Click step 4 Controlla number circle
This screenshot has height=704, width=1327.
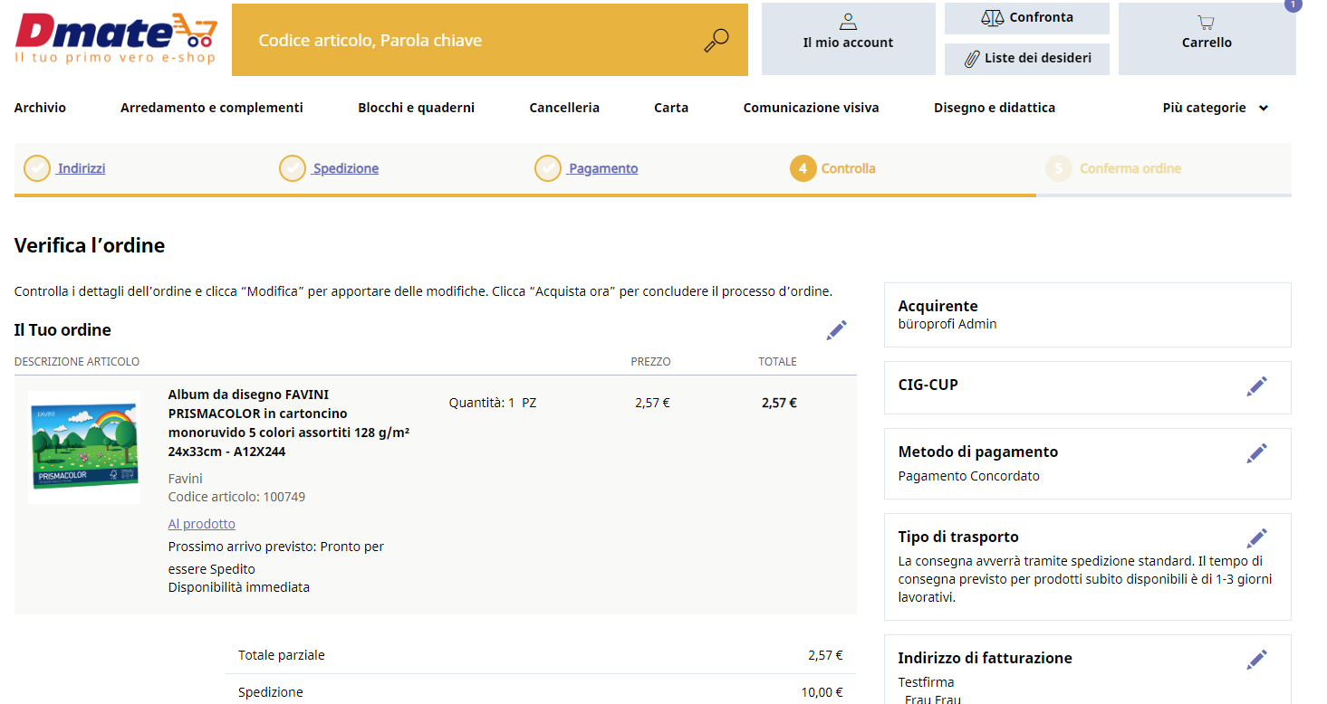pyautogui.click(x=803, y=168)
